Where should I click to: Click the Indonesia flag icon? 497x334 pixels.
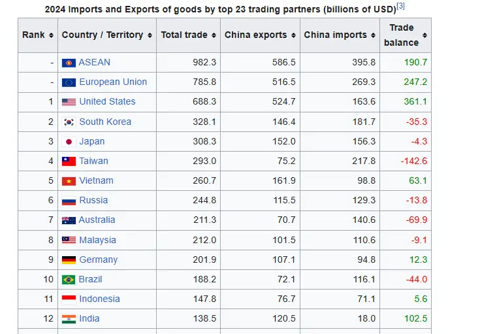pyautogui.click(x=69, y=299)
